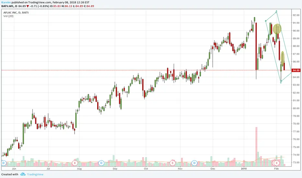
Task: Click the Jul label on time axis
Action: point(48,169)
